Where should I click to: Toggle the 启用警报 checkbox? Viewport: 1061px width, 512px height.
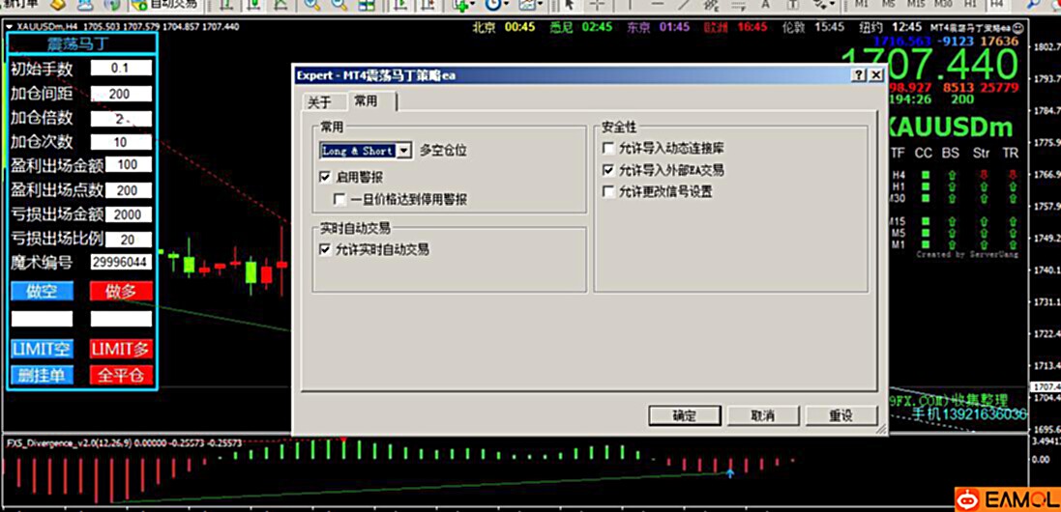326,178
